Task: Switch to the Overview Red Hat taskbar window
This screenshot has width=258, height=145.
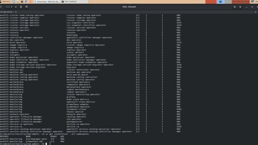Action: [47, 2]
